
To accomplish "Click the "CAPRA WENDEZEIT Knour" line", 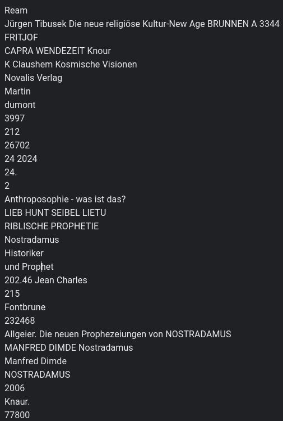I will coord(58,51).
